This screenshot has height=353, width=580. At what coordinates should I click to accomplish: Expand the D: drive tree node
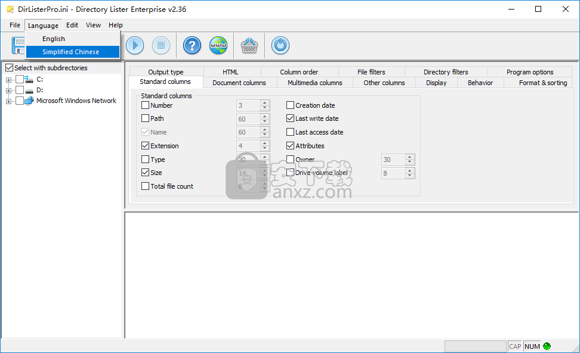click(9, 90)
